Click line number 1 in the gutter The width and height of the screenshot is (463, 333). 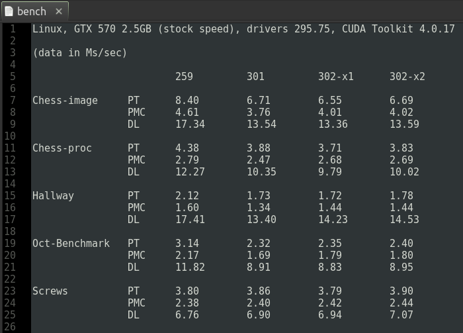click(13, 29)
